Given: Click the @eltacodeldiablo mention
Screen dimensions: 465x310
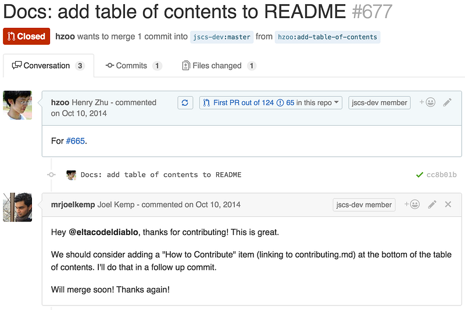Looking at the screenshot, I should point(103,232).
